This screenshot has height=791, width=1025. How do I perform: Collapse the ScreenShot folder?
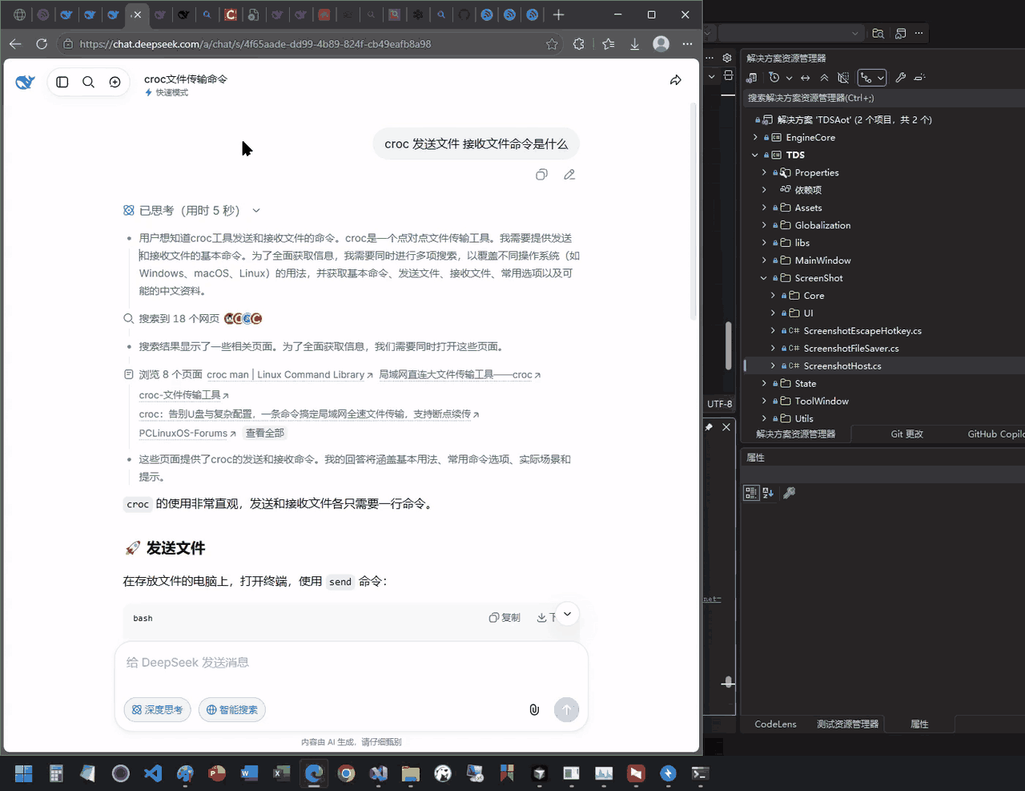[764, 278]
